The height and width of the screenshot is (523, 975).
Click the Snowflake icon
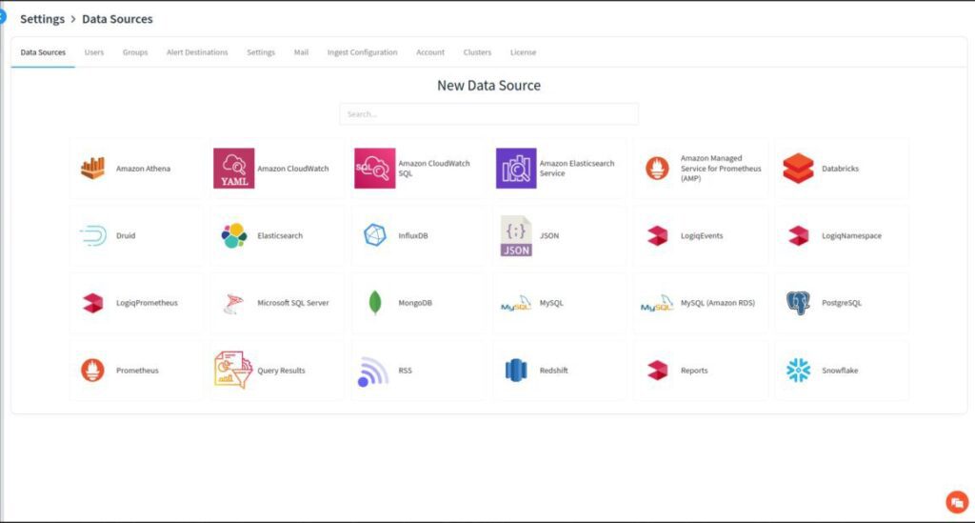pyautogui.click(x=799, y=370)
